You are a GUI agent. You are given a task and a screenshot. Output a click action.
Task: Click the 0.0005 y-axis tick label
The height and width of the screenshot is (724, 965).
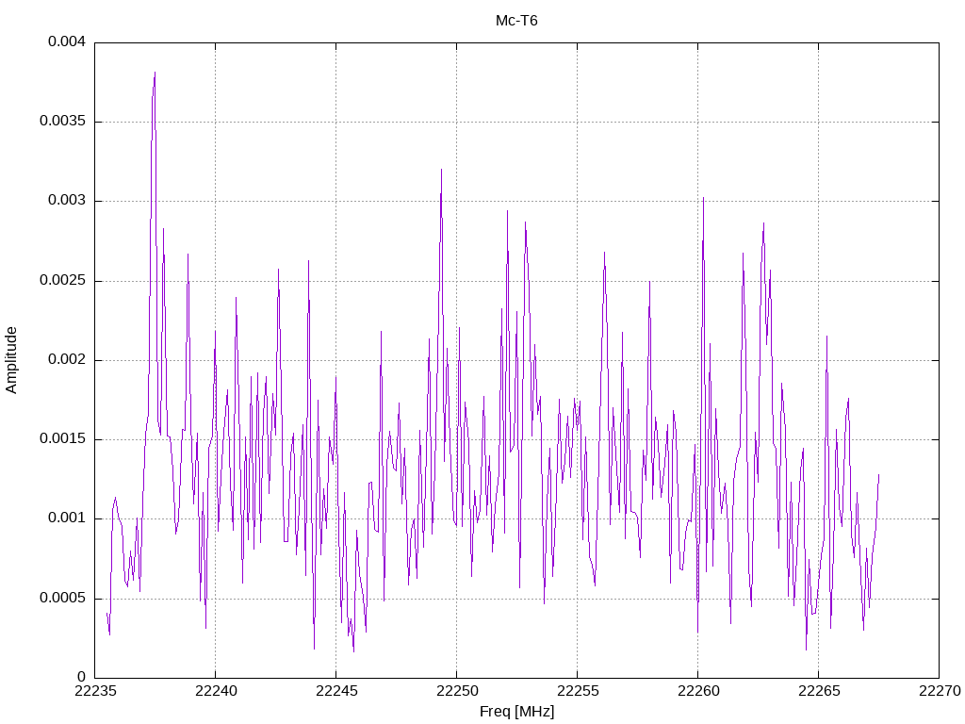tap(63, 599)
